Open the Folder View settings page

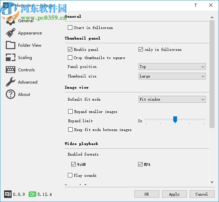[x=30, y=45]
